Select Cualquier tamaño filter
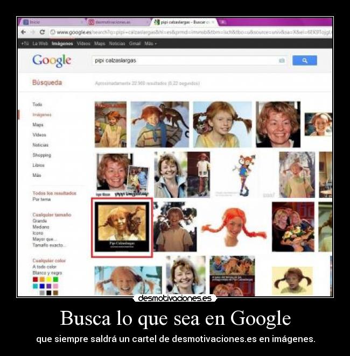350x356 pixels. point(52,215)
